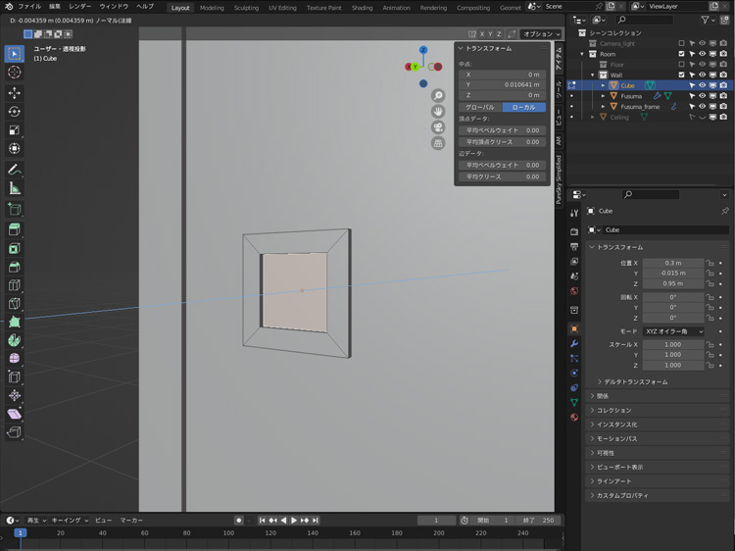
Task: Enable the Camera_light collection checkbox
Action: 681,43
